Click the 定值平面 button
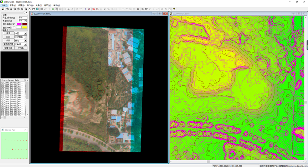308x167 pixels. (8, 48)
